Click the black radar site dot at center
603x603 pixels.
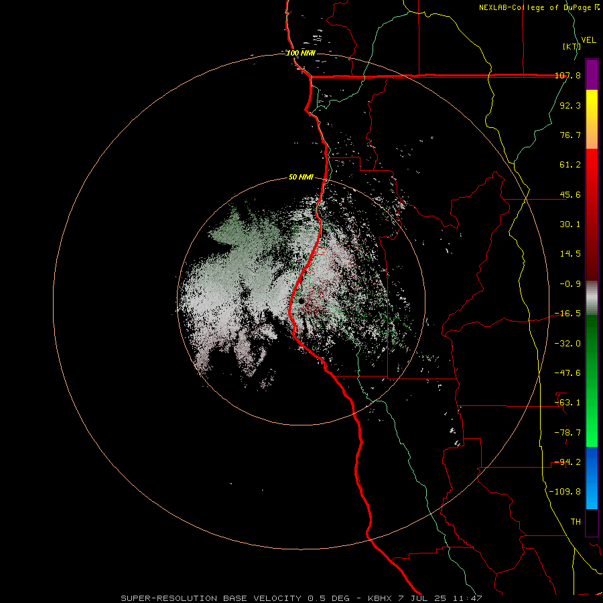(301, 301)
